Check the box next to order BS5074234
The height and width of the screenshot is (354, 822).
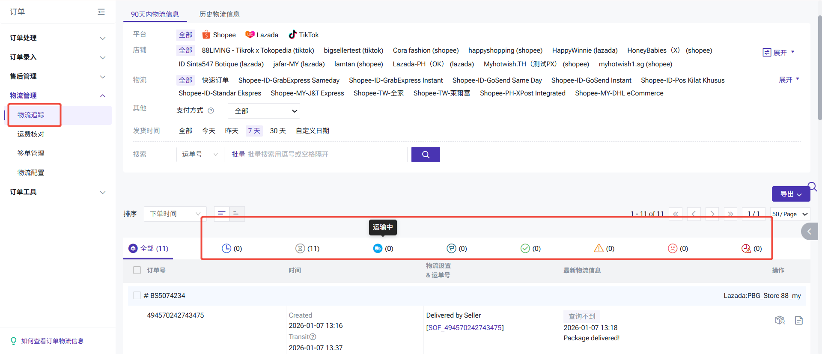137,295
